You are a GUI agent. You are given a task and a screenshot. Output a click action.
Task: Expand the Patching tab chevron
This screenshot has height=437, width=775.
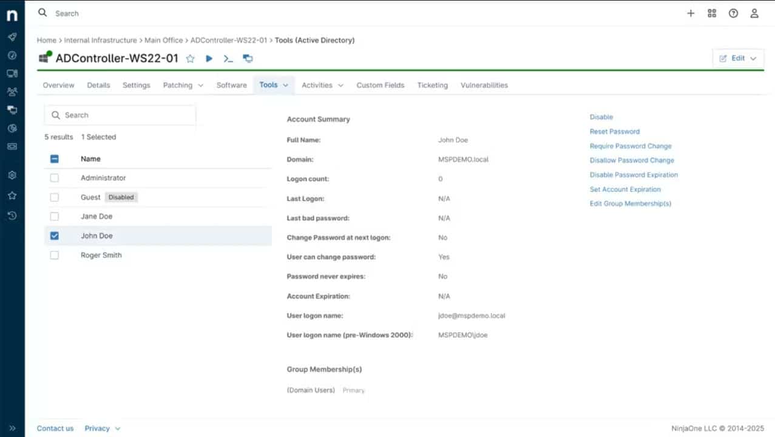200,85
